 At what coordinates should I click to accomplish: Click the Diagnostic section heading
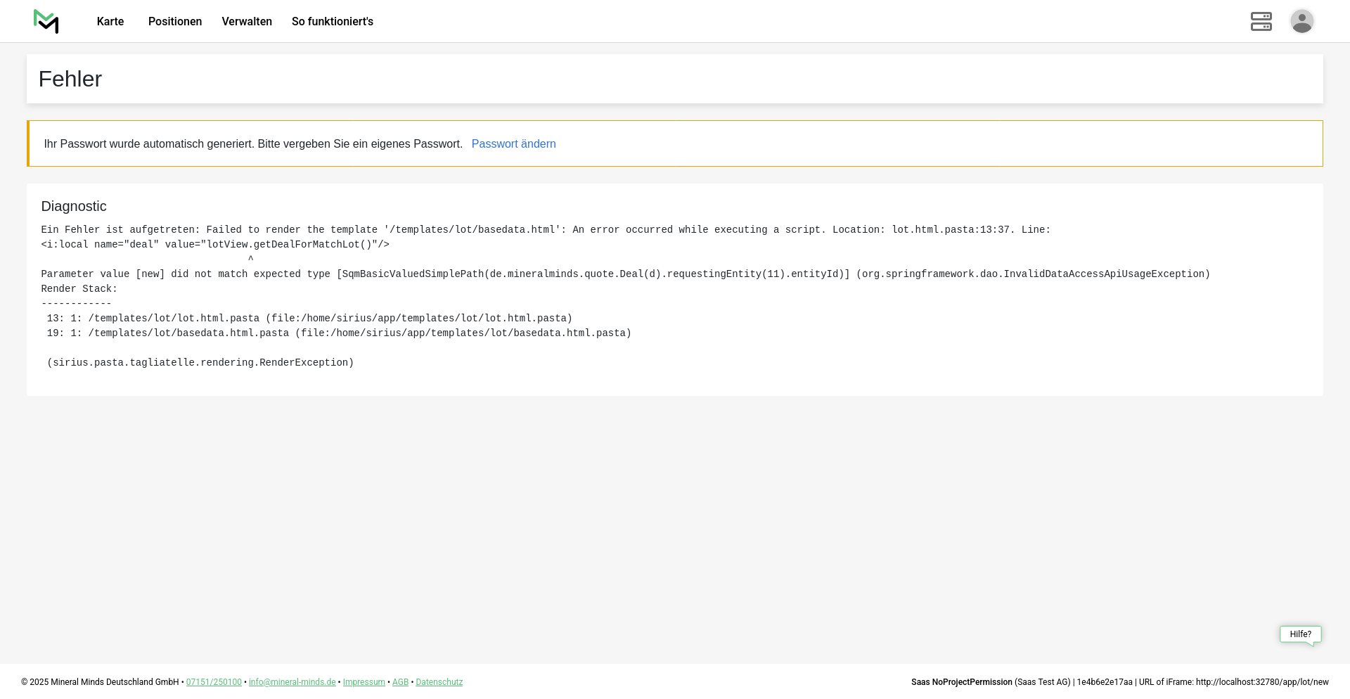tap(74, 206)
